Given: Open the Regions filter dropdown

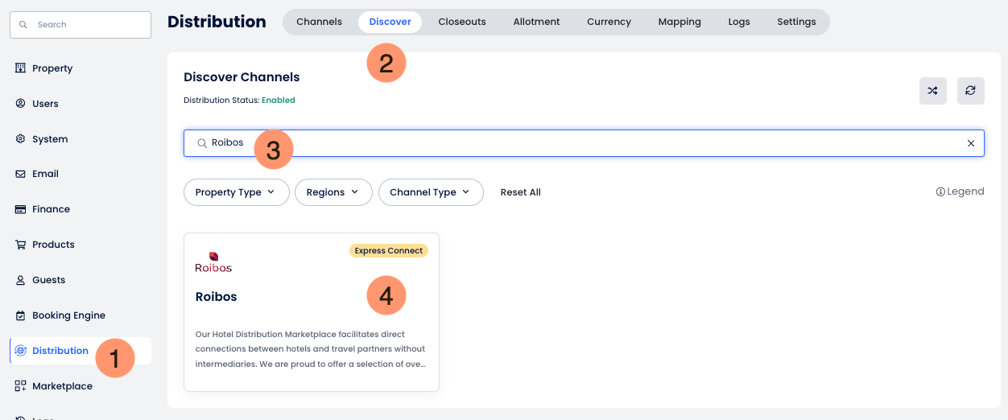Looking at the screenshot, I should click(333, 192).
